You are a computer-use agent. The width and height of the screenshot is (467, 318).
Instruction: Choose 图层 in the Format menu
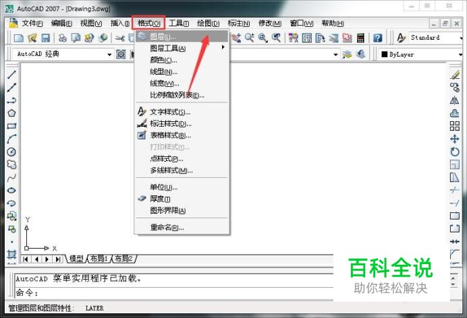pos(182,36)
